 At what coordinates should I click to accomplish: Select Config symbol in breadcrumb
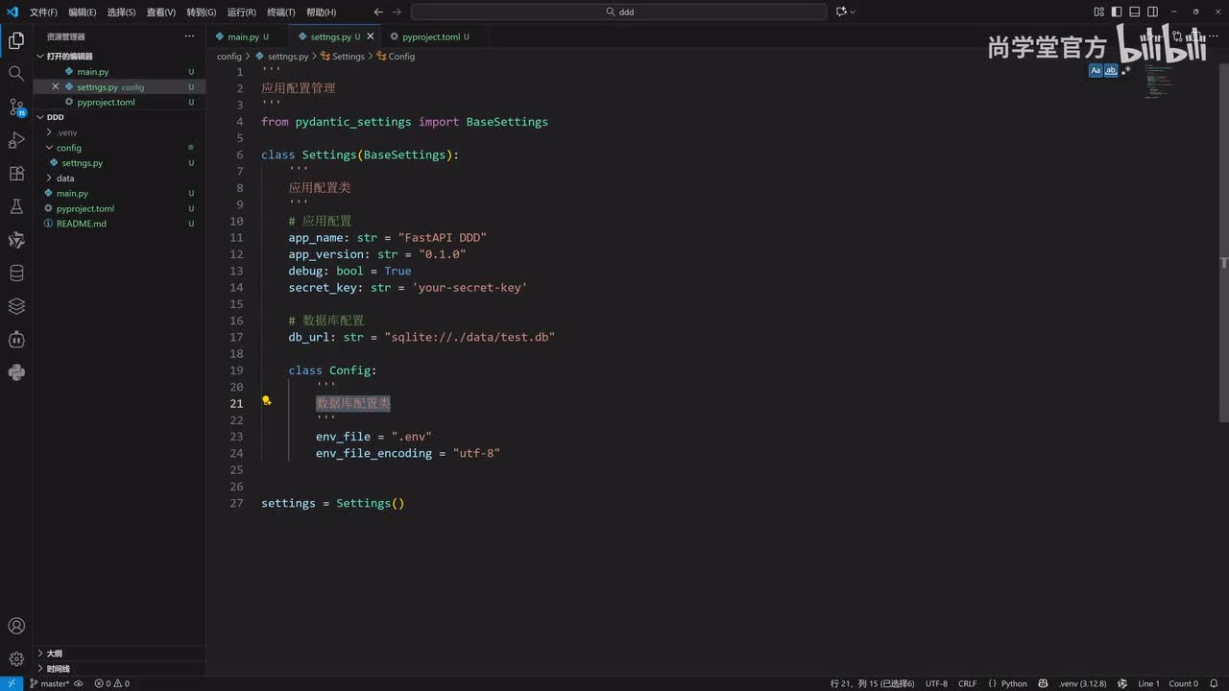(396, 57)
